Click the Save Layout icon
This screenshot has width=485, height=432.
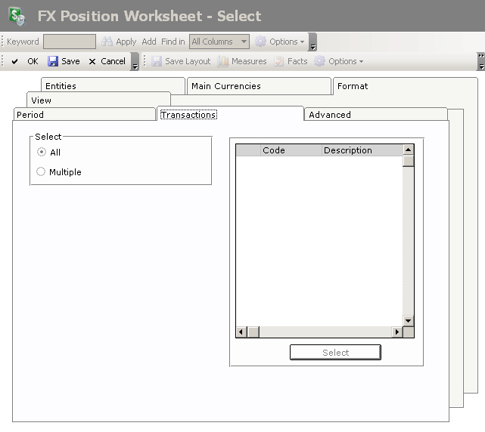[157, 62]
